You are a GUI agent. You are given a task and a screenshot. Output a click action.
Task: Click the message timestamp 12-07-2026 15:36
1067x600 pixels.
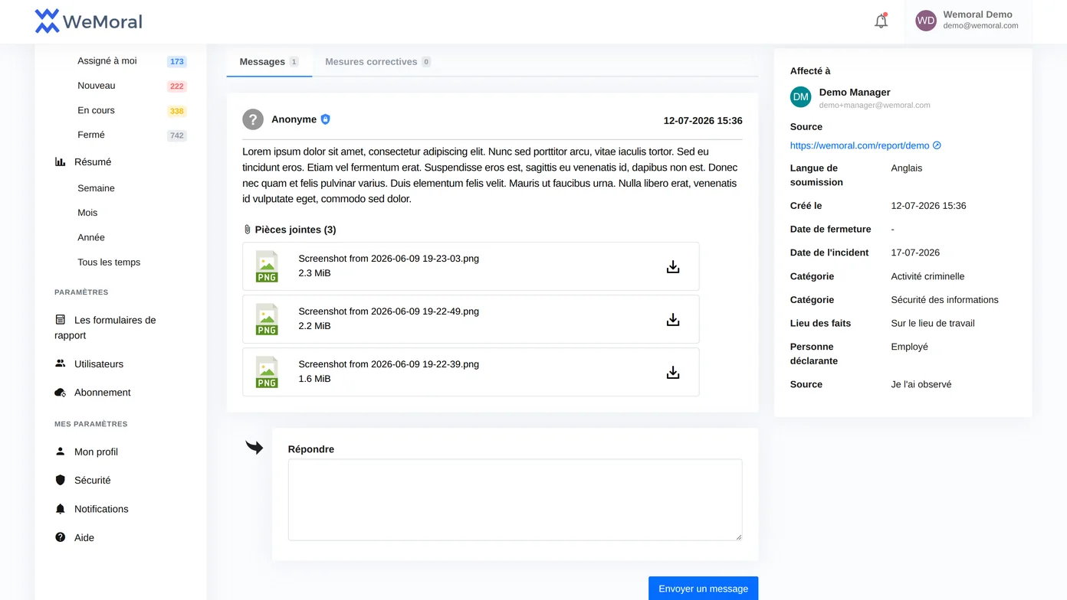703,121
